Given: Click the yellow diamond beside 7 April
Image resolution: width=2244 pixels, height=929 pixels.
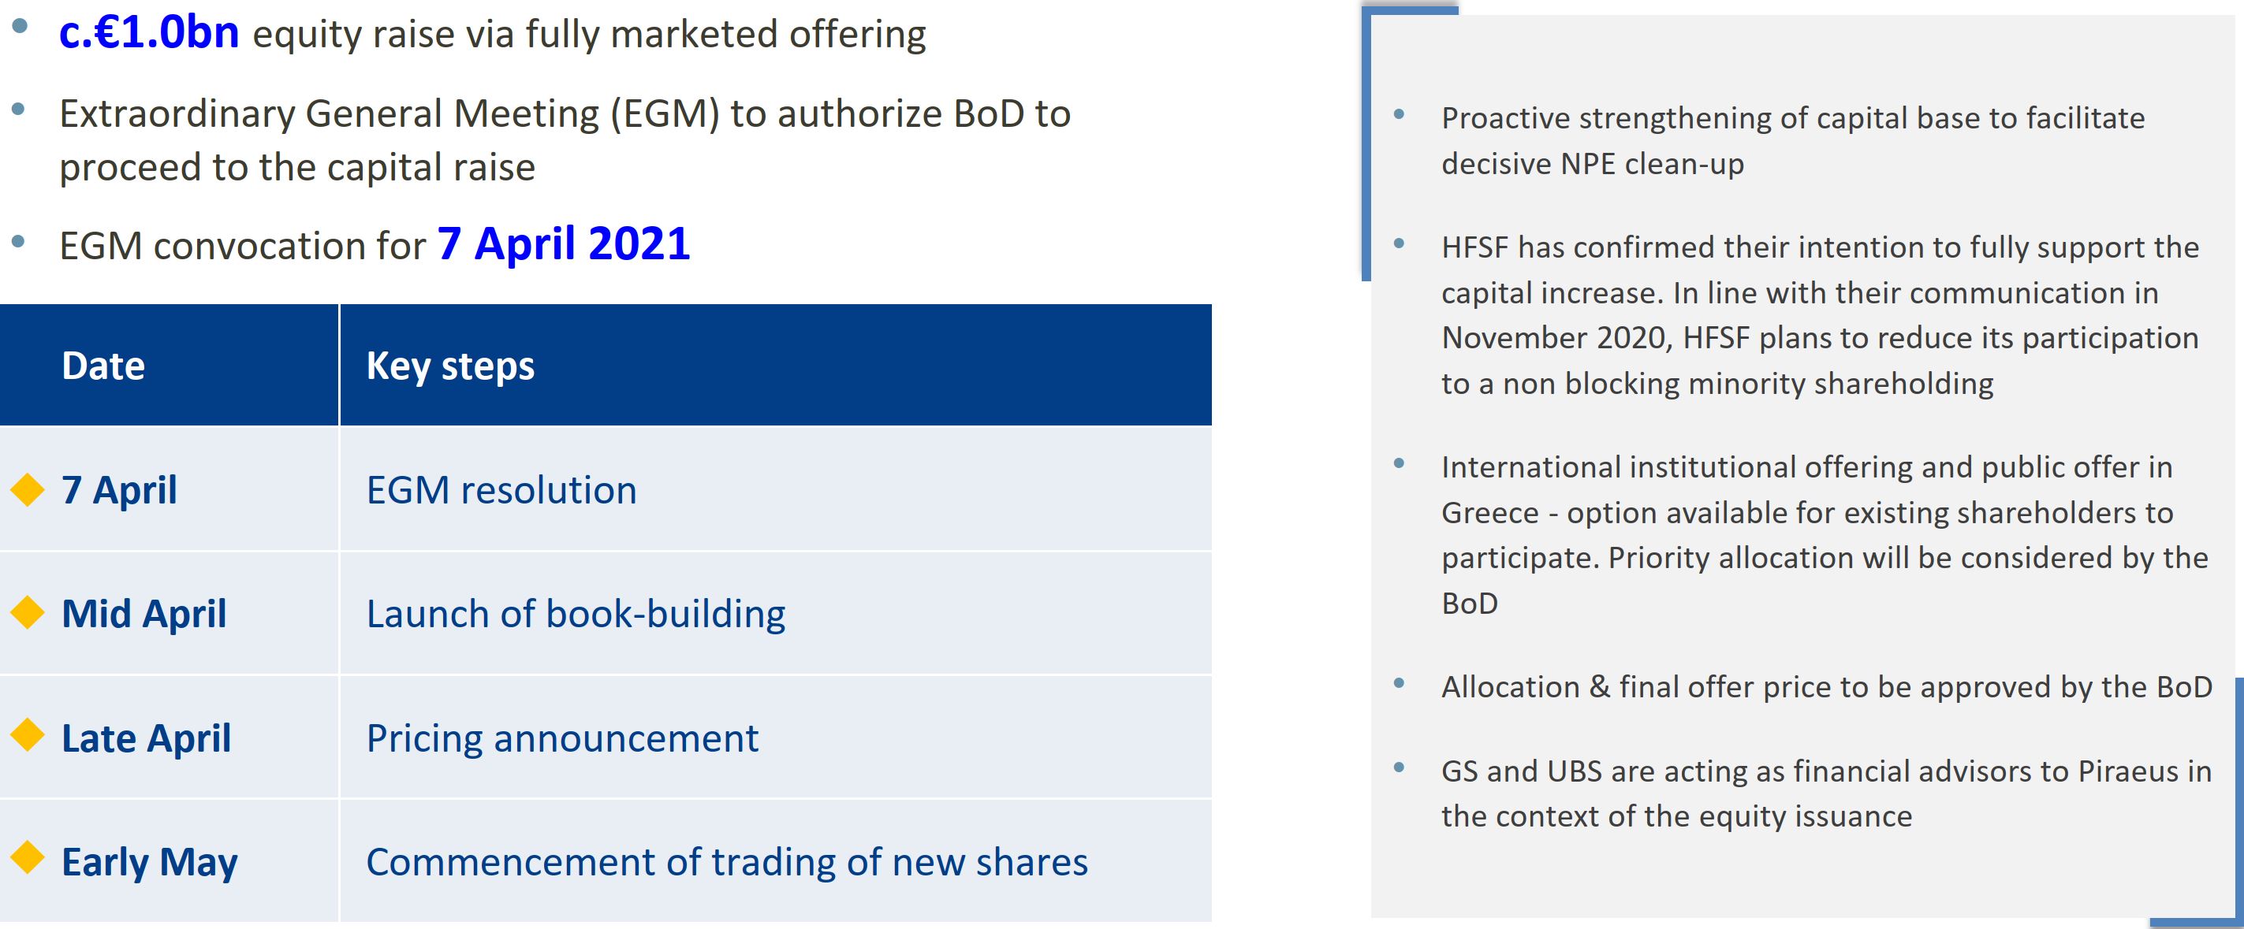Looking at the screenshot, I should 27,489.
